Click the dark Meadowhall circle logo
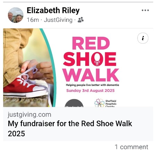 pos(74,103)
